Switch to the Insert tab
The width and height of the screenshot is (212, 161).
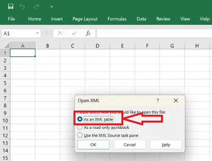tap(57, 19)
